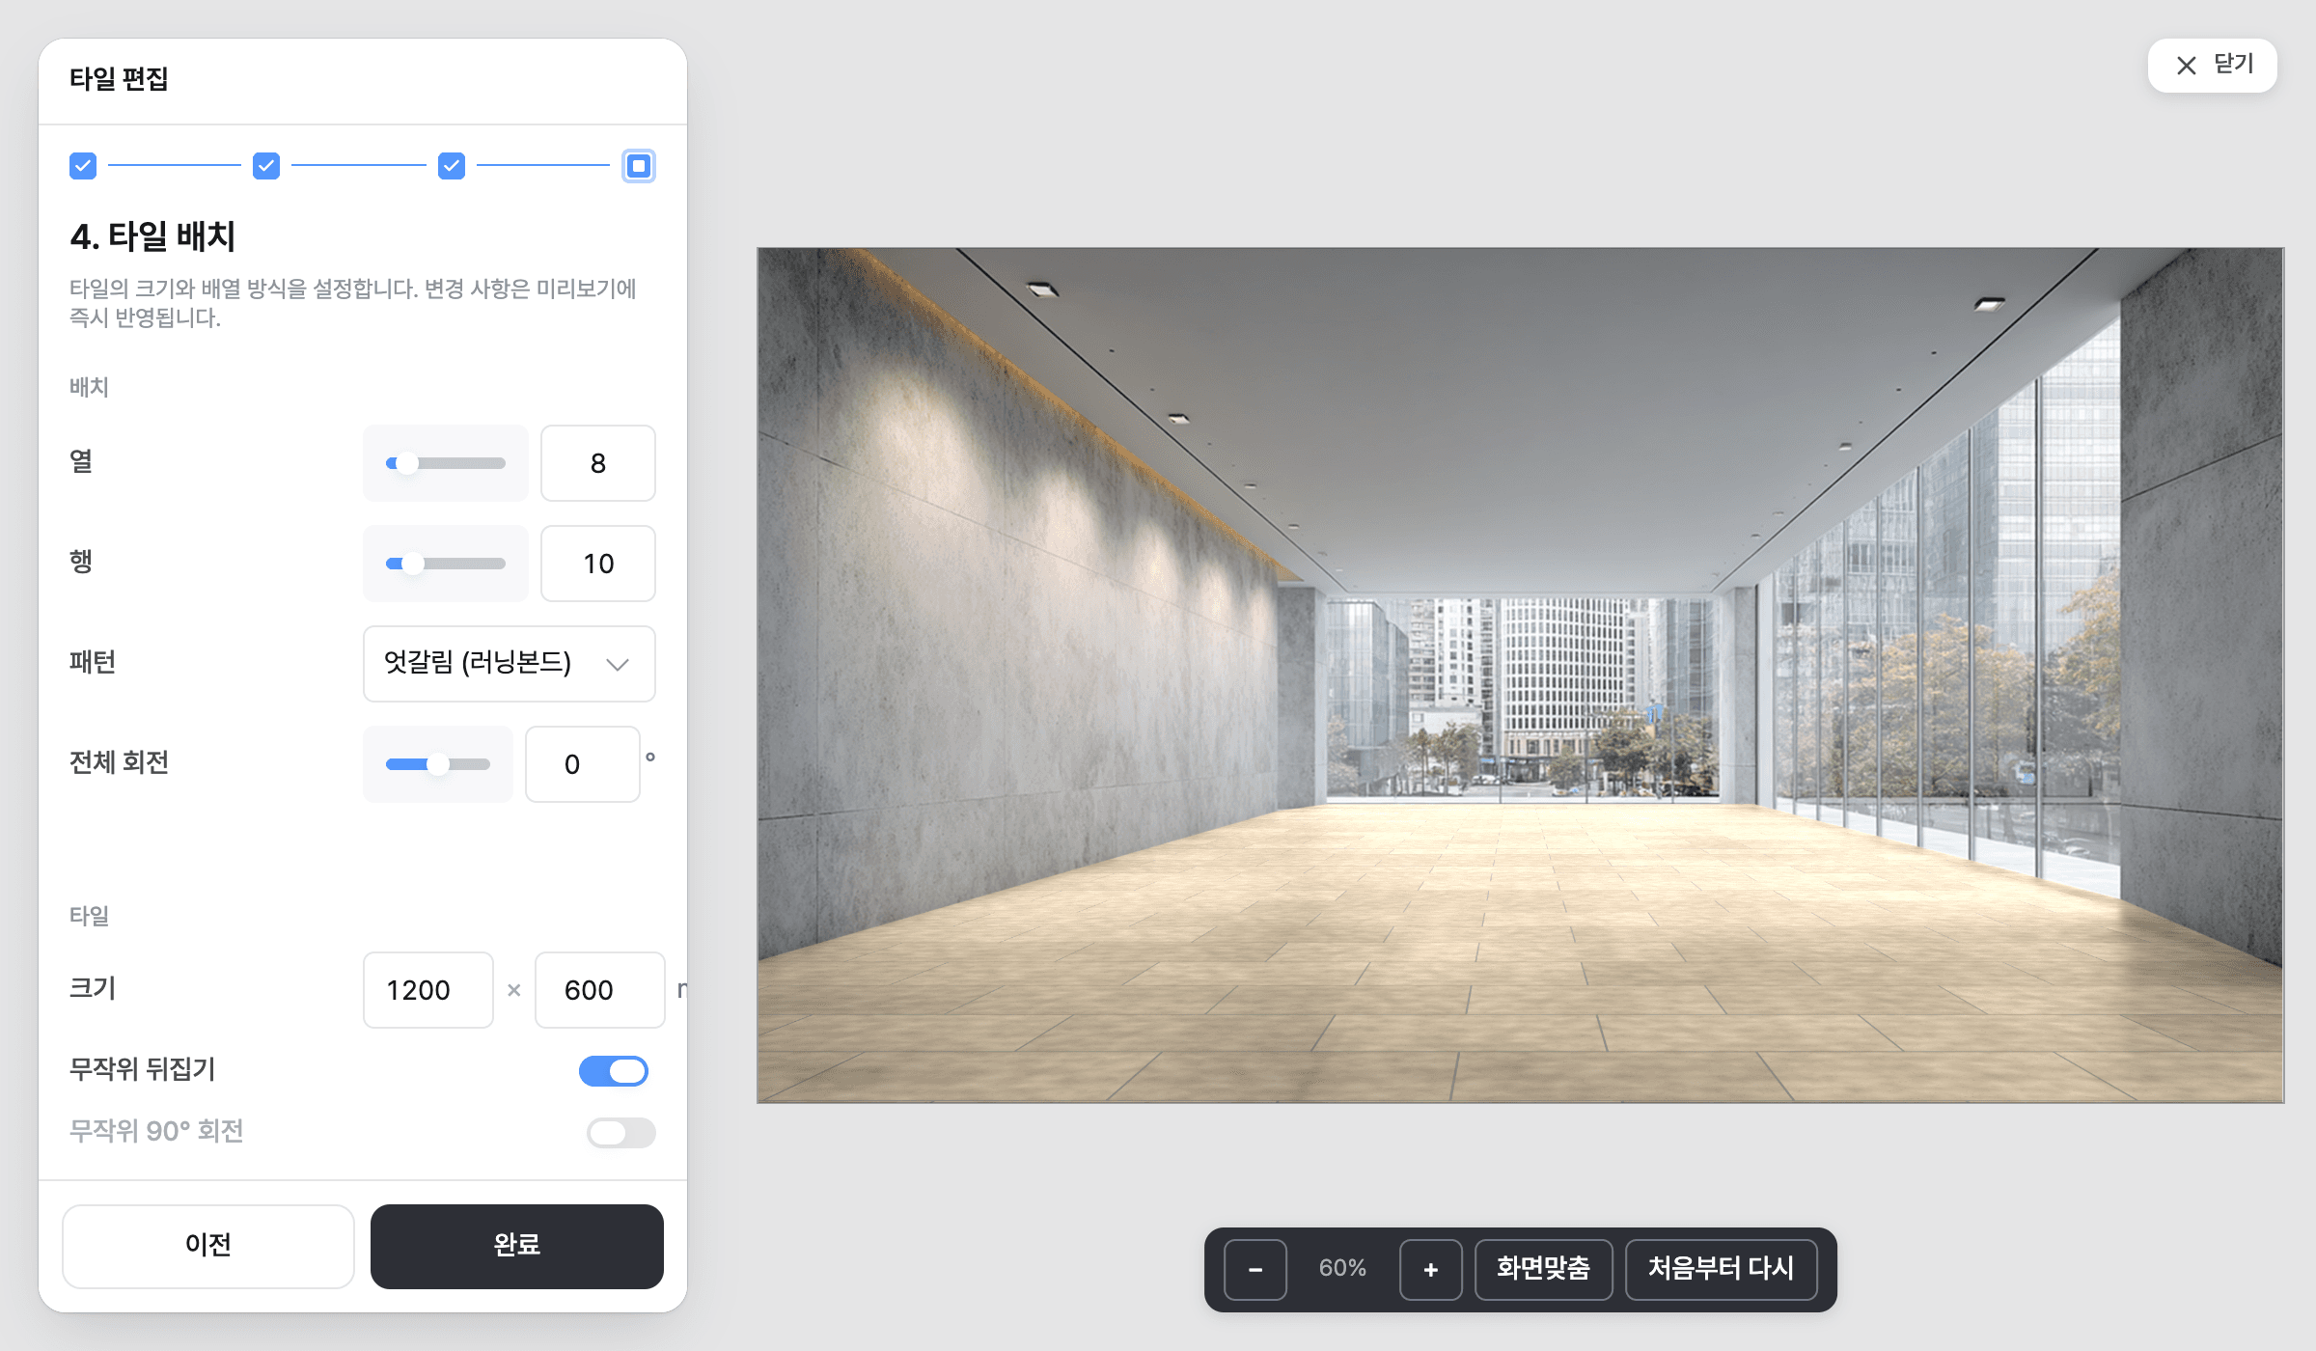Viewport: 2316px width, 1351px height.
Task: Click the 크기 label
Action: click(93, 988)
